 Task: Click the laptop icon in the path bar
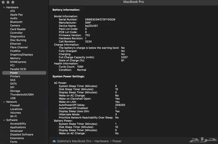tap(54, 141)
